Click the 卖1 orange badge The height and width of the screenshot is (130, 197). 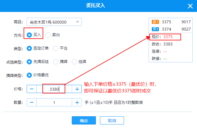(x=155, y=22)
